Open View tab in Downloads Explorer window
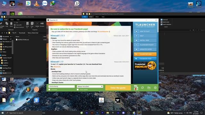205x115 pixels. 18,20
